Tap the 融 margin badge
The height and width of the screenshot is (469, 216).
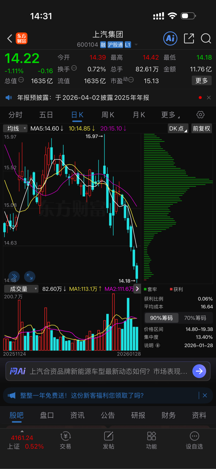(103, 45)
